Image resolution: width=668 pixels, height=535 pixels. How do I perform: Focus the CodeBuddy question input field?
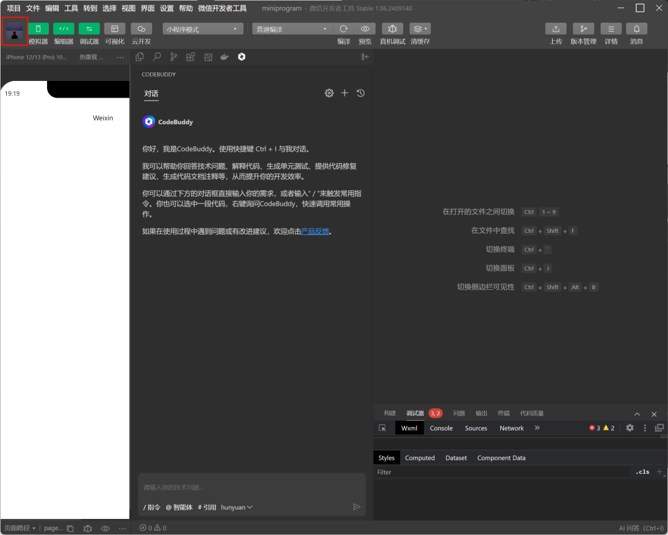coord(252,487)
